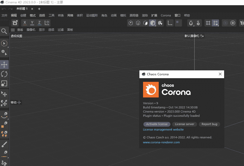The width and height of the screenshot is (244, 166).
Task: Open the 默认摄像机 camera dropdown
Action: 194,36
